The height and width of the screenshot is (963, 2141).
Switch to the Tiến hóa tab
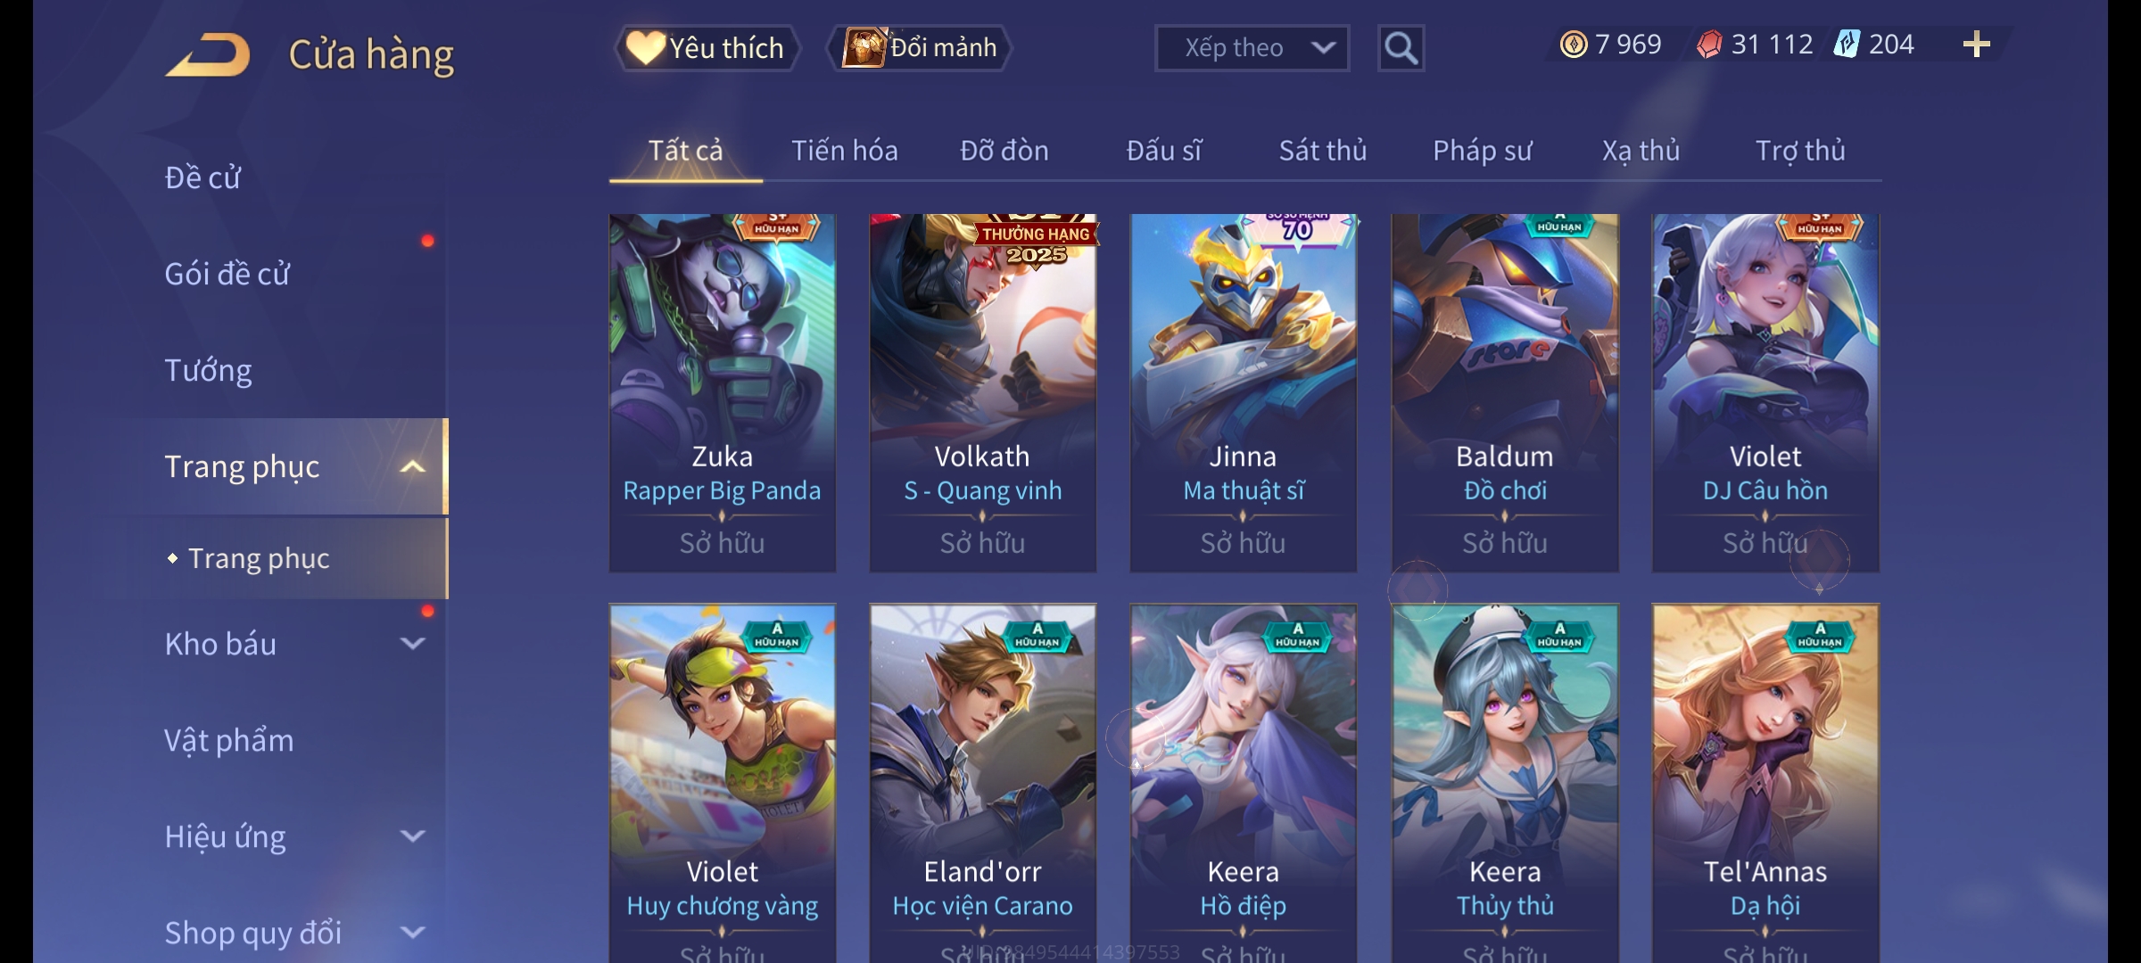pyautogui.click(x=845, y=151)
